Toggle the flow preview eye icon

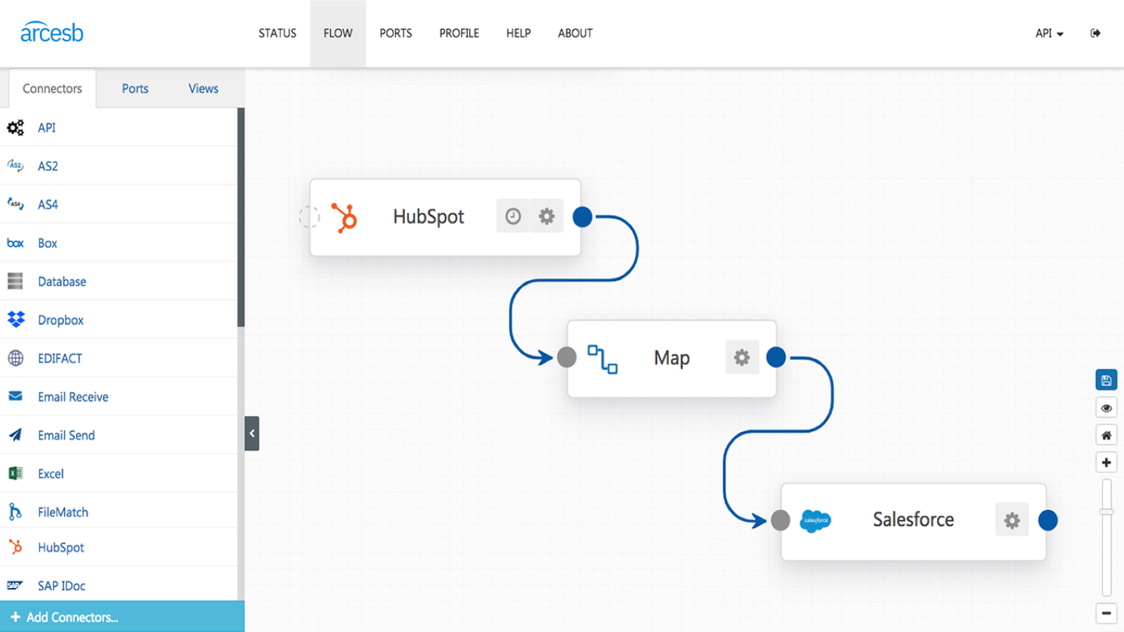tap(1106, 407)
